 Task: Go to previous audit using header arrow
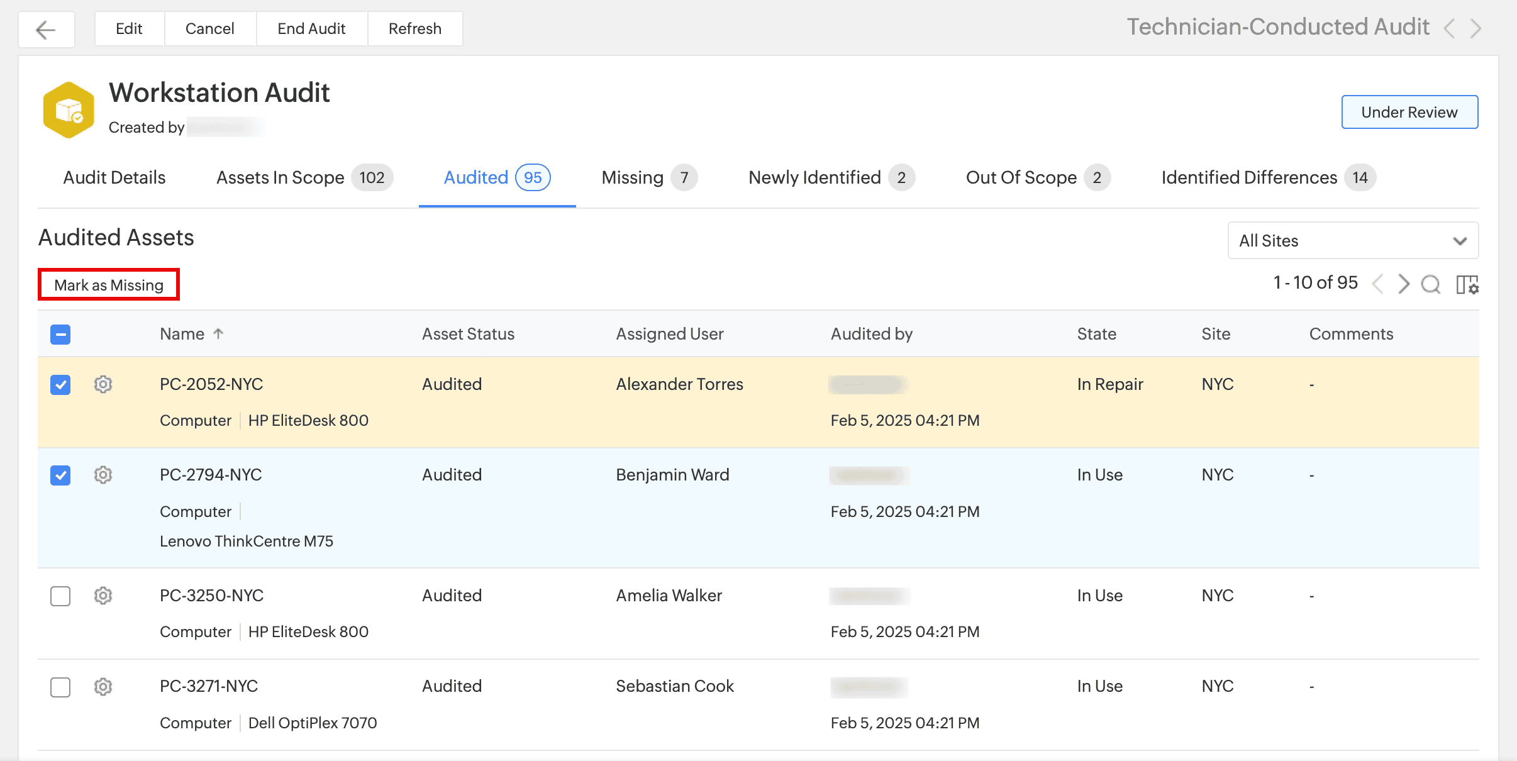[1450, 28]
